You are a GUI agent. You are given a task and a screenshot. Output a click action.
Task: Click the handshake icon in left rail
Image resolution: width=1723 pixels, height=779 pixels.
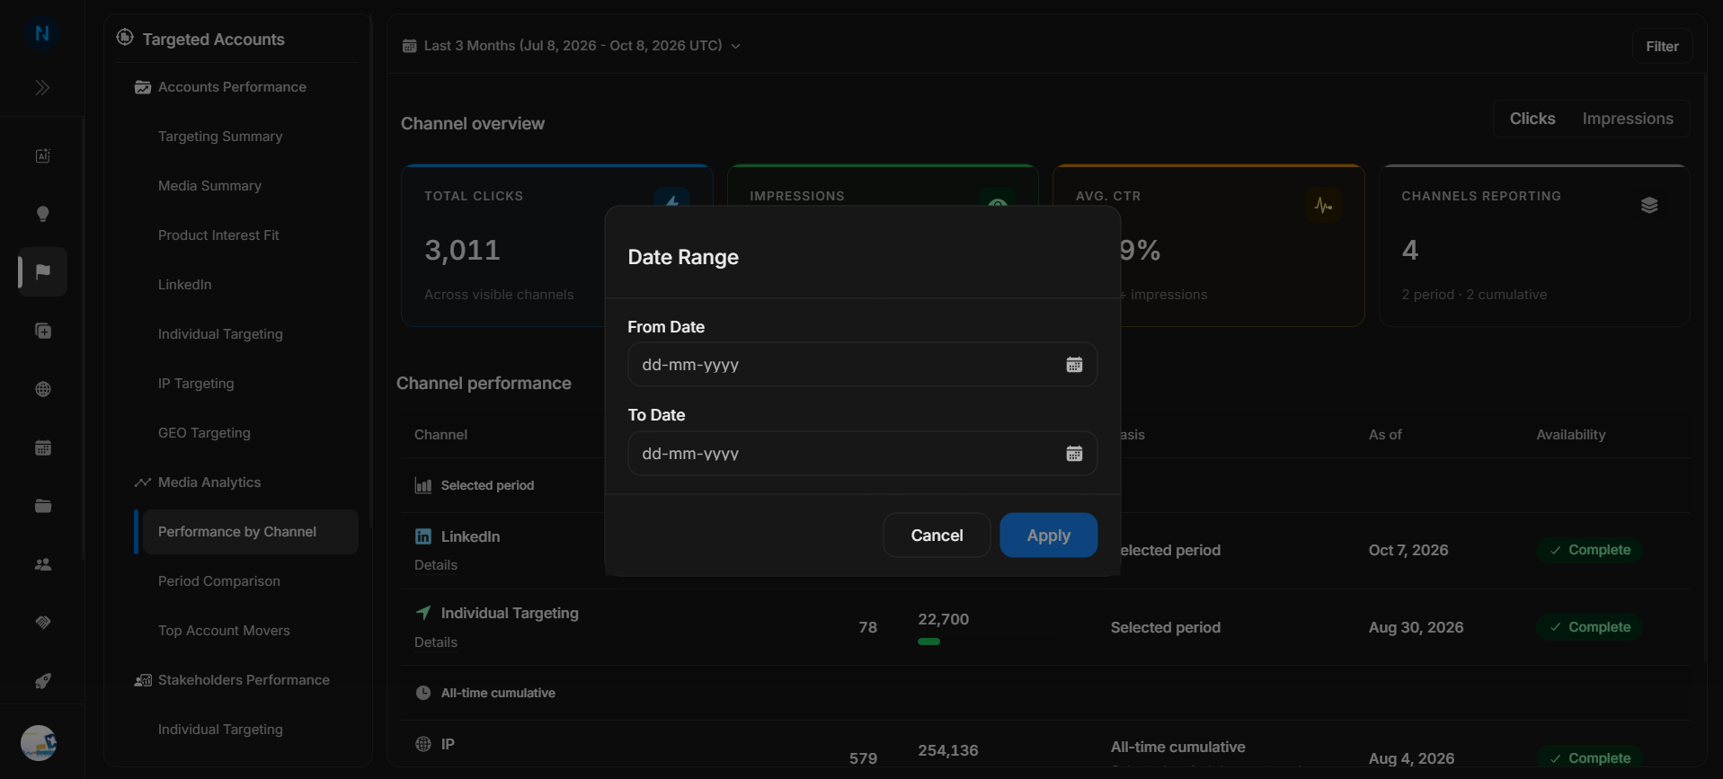click(x=42, y=623)
